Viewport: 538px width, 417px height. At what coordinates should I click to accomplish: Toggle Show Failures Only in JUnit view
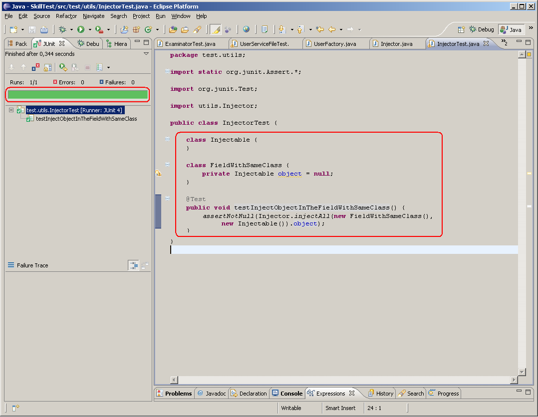click(x=36, y=67)
